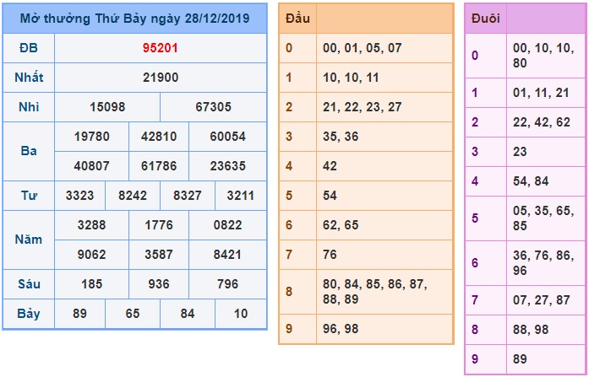
Task: Click the header 'Mở thưởng Thứ Bảy ngày 28/12/2019'
Action: [x=134, y=19]
